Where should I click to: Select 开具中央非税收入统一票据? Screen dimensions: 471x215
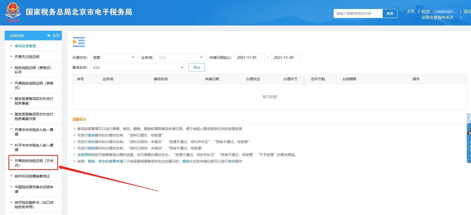coord(34,132)
